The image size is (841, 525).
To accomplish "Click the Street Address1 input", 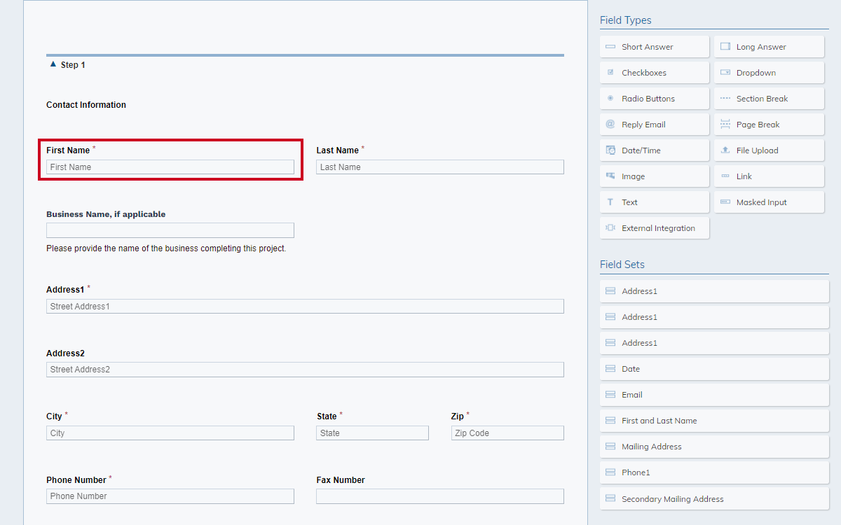I will tap(305, 307).
